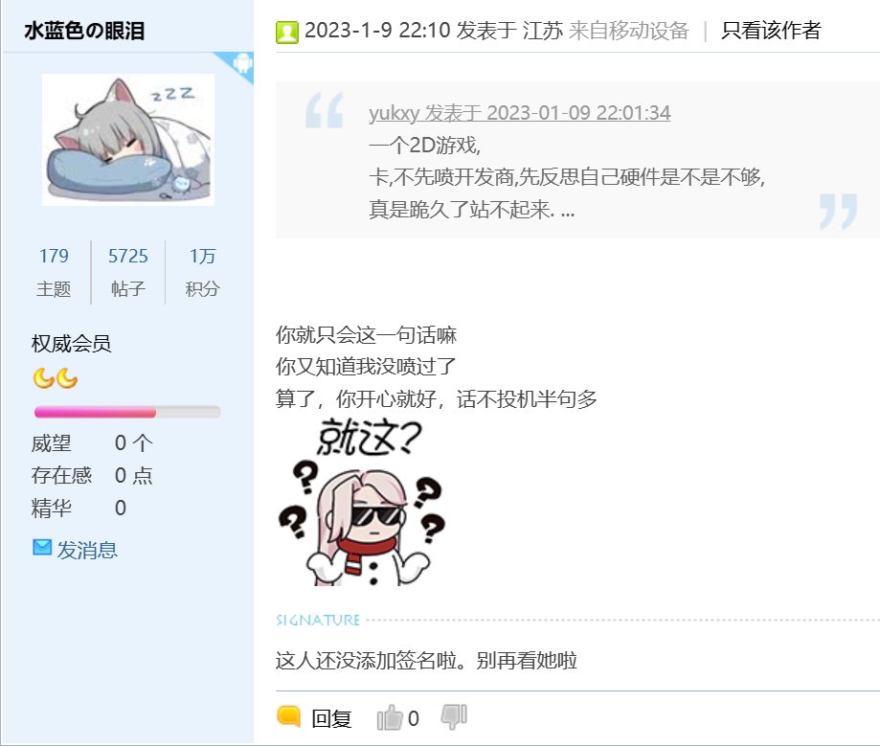Click 发消息 to send message
The image size is (880, 747).
point(87,550)
